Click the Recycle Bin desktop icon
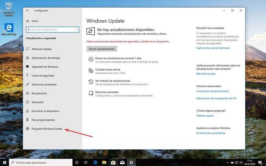 [9, 9]
